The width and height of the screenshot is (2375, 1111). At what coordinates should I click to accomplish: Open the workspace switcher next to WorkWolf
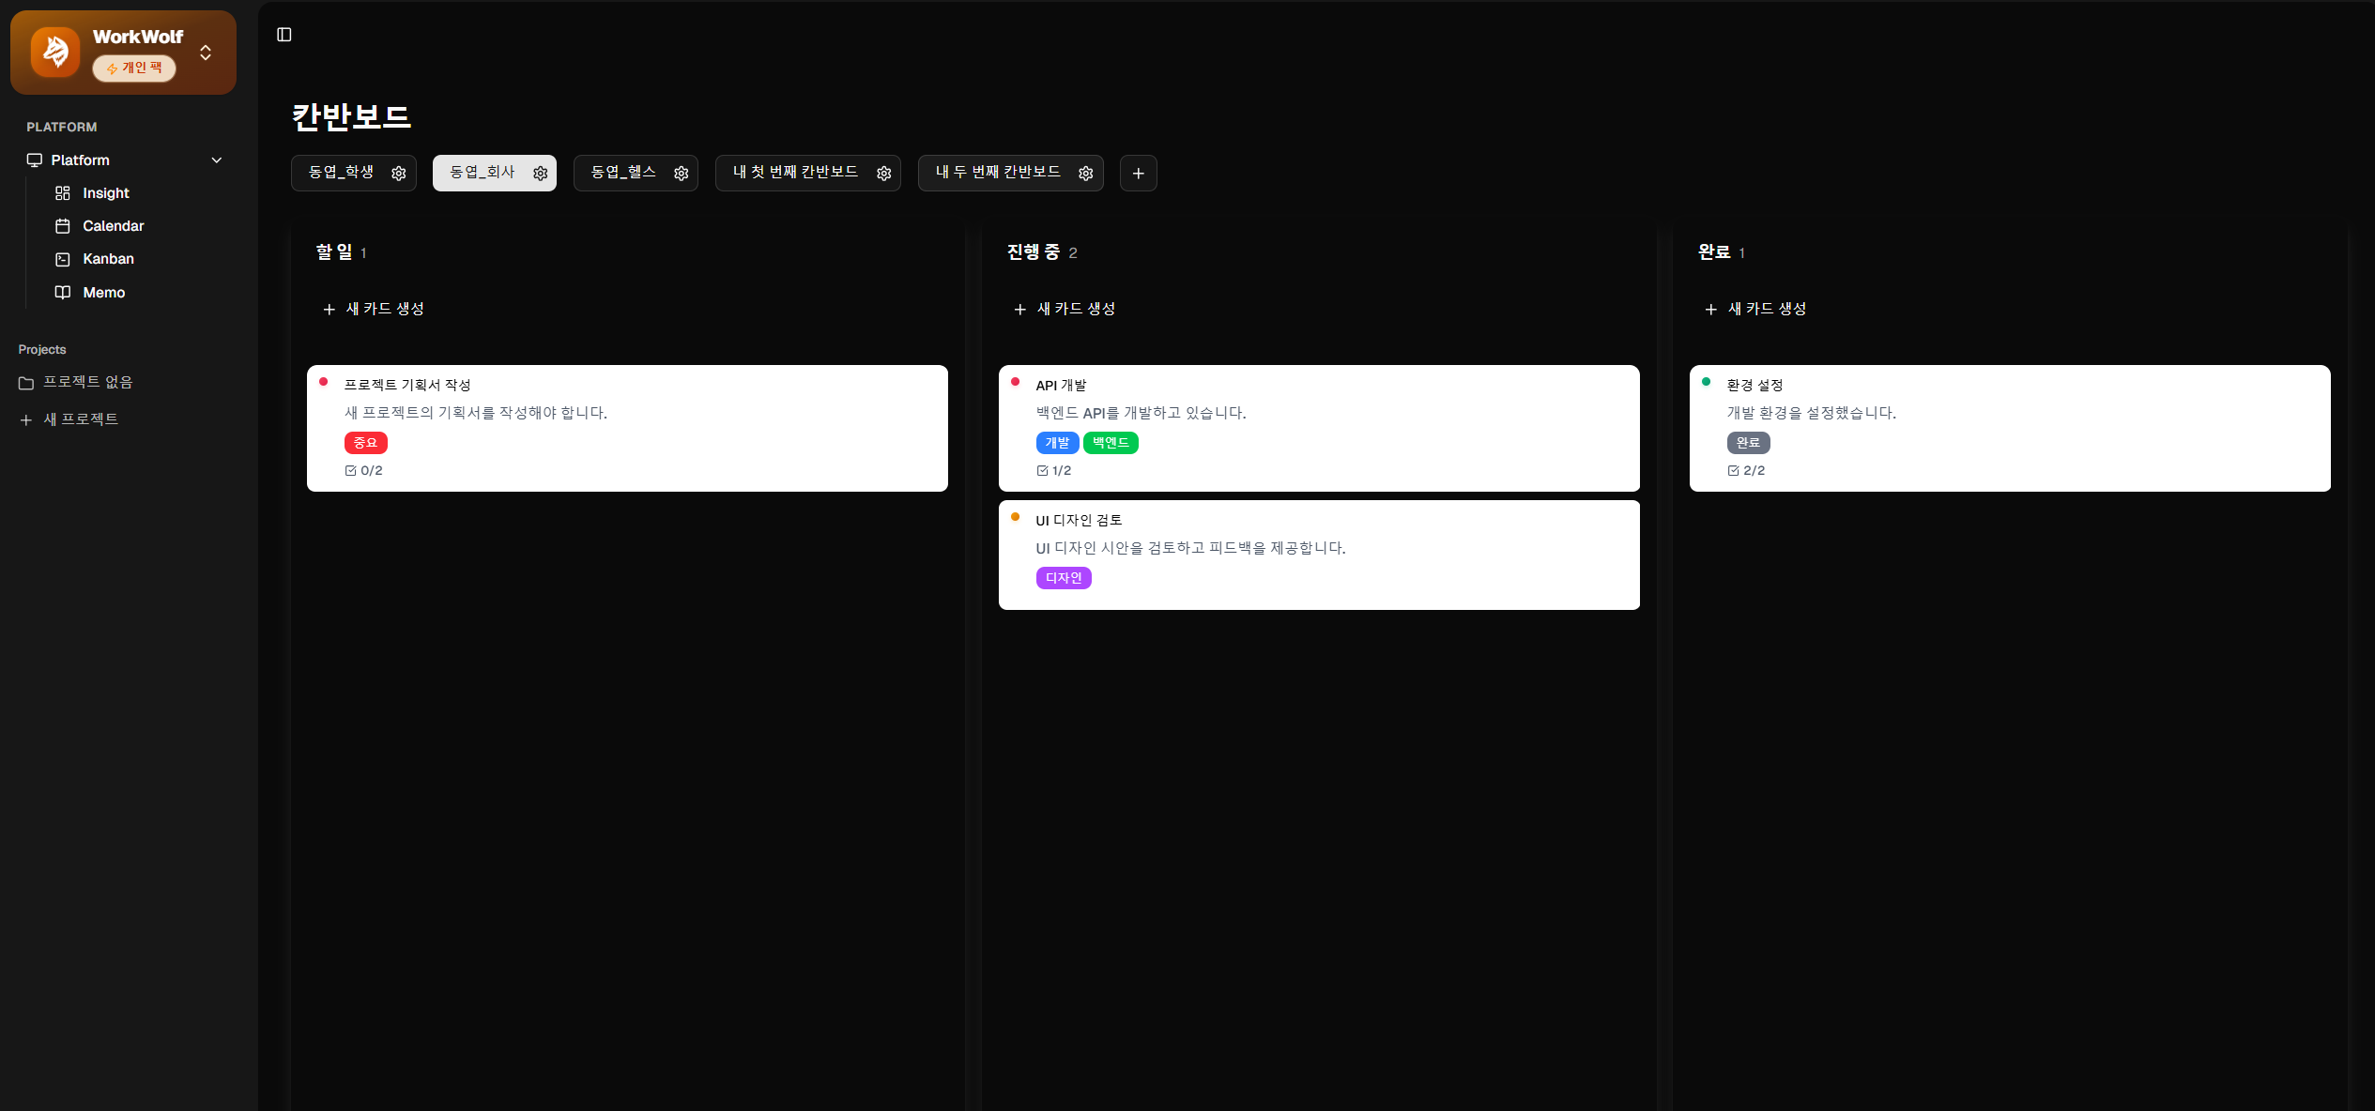tap(206, 52)
